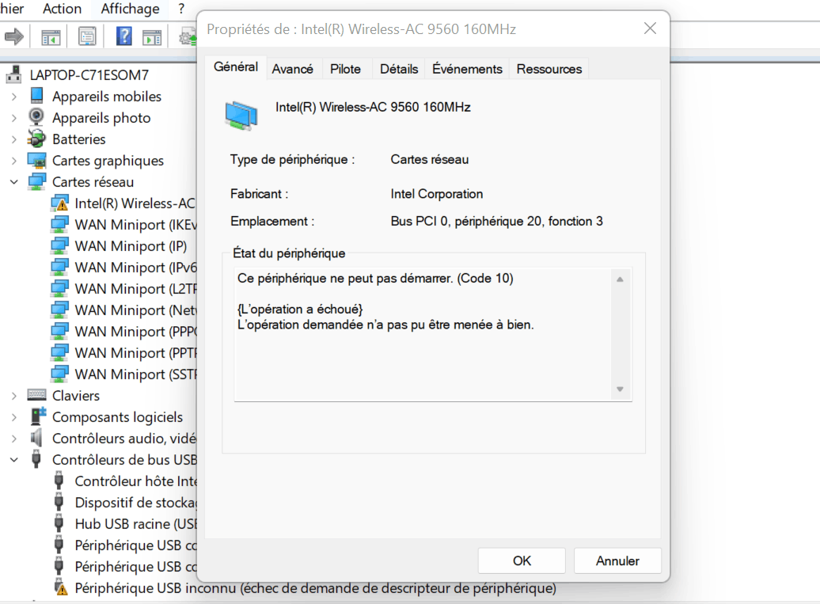
Task: Click the LAPTOP-C71ESOM7 computer icon
Action: pos(13,74)
